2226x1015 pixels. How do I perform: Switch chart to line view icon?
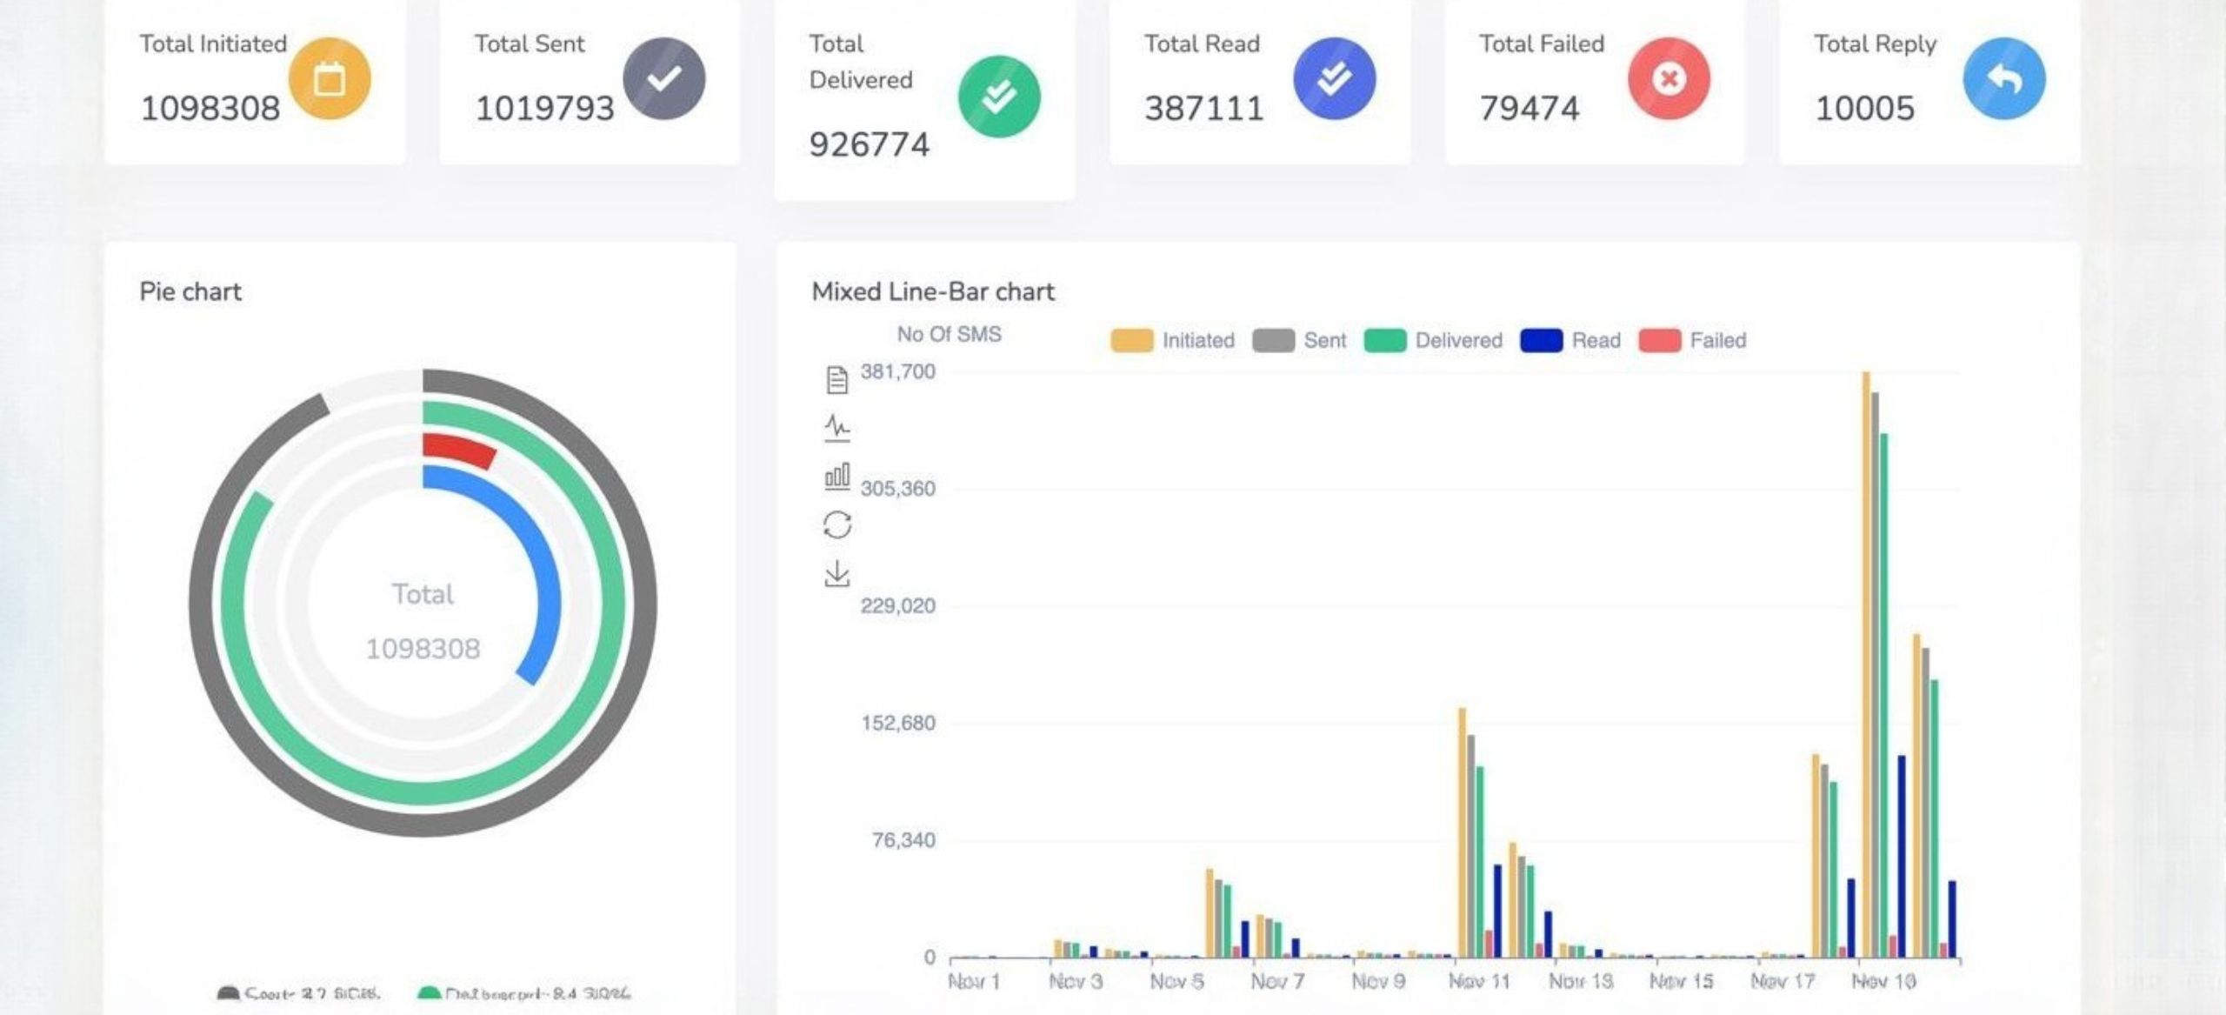(836, 428)
